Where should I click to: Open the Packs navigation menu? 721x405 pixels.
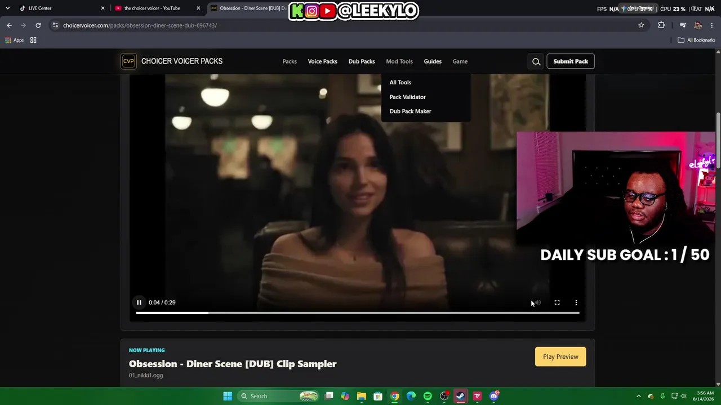[290, 61]
